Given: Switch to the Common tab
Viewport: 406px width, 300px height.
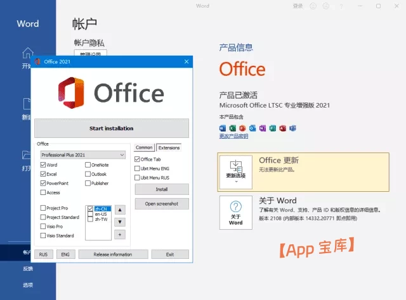Looking at the screenshot, I should (x=144, y=147).
